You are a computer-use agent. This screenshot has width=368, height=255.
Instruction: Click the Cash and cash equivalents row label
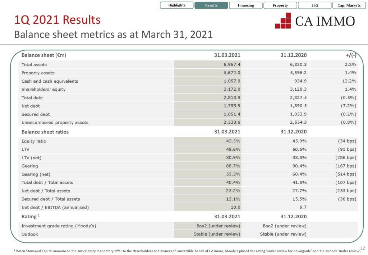click(50, 81)
